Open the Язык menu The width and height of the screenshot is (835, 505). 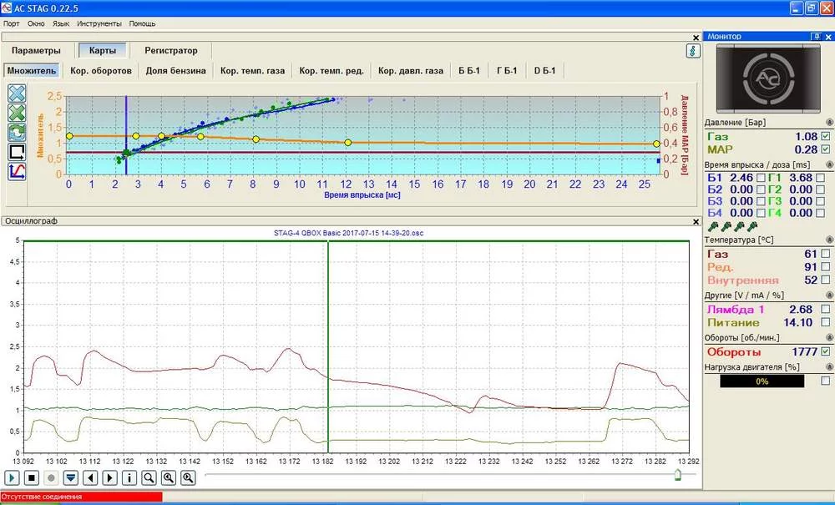[x=61, y=23]
